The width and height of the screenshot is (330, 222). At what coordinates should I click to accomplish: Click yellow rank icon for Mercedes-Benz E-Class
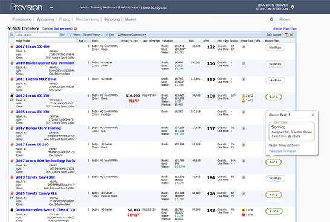pyautogui.click(x=244, y=210)
